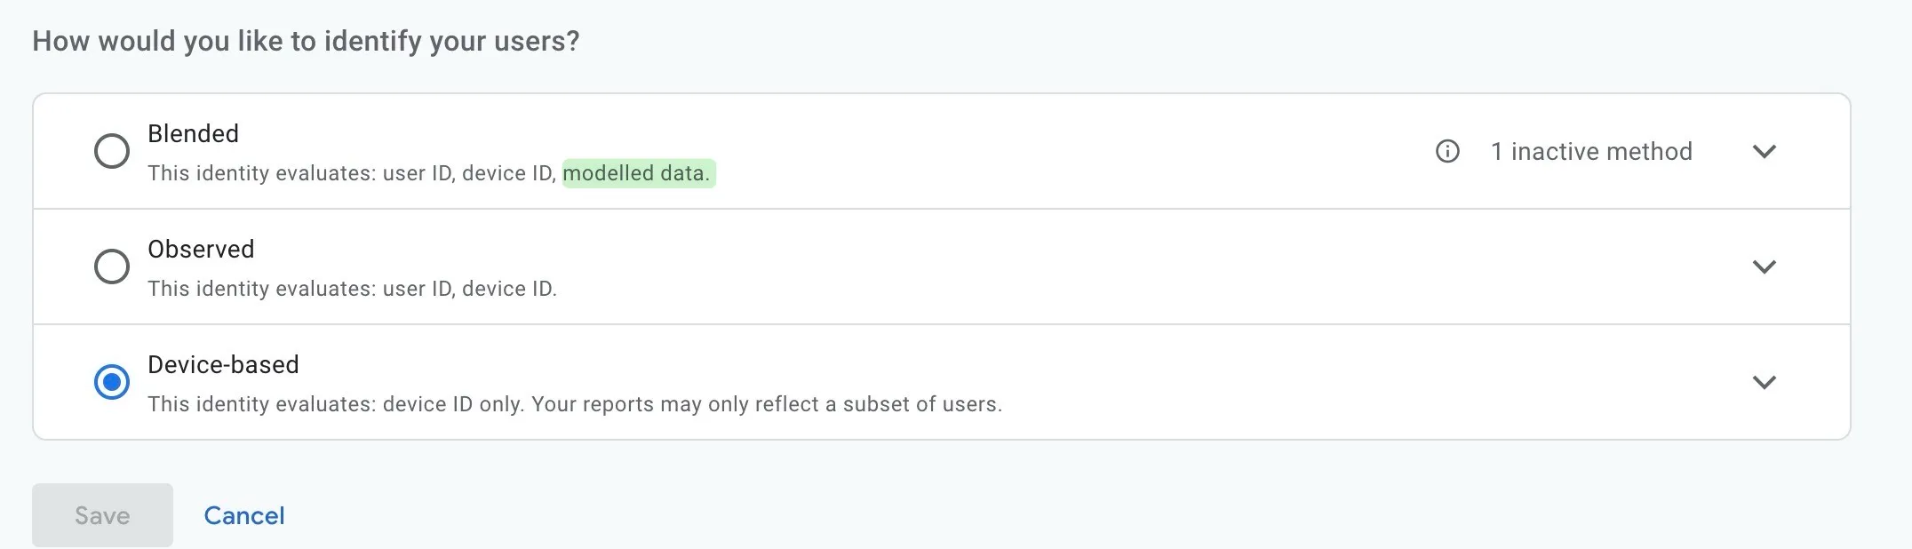
Task: Click the Blended option label
Action: (193, 134)
